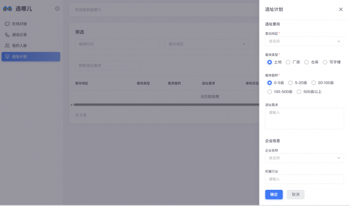Click the 通话记录 phone icon
This screenshot has width=350, height=206.
click(x=7, y=35)
